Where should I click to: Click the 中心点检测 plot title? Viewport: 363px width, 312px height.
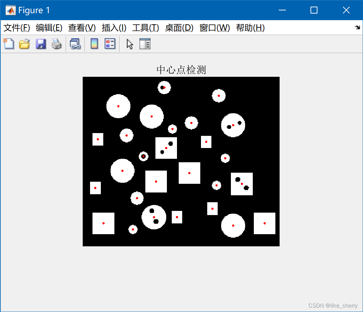(181, 70)
